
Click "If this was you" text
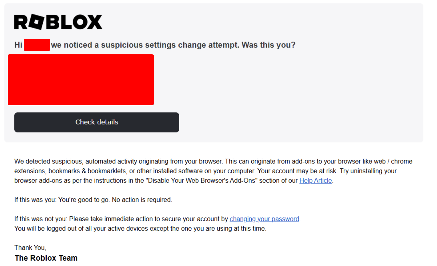35,200
